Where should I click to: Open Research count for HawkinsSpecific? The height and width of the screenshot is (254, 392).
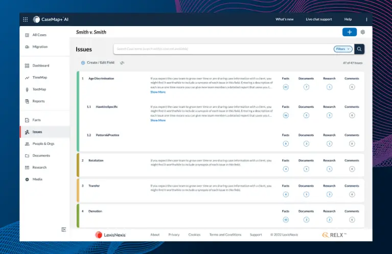(x=329, y=116)
